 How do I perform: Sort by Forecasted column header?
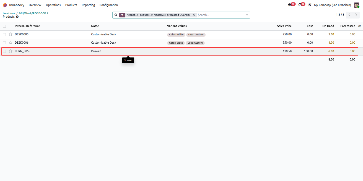tap(348, 26)
